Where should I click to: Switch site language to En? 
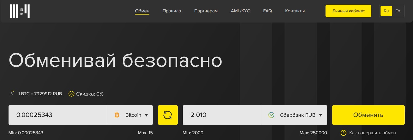tap(398, 11)
